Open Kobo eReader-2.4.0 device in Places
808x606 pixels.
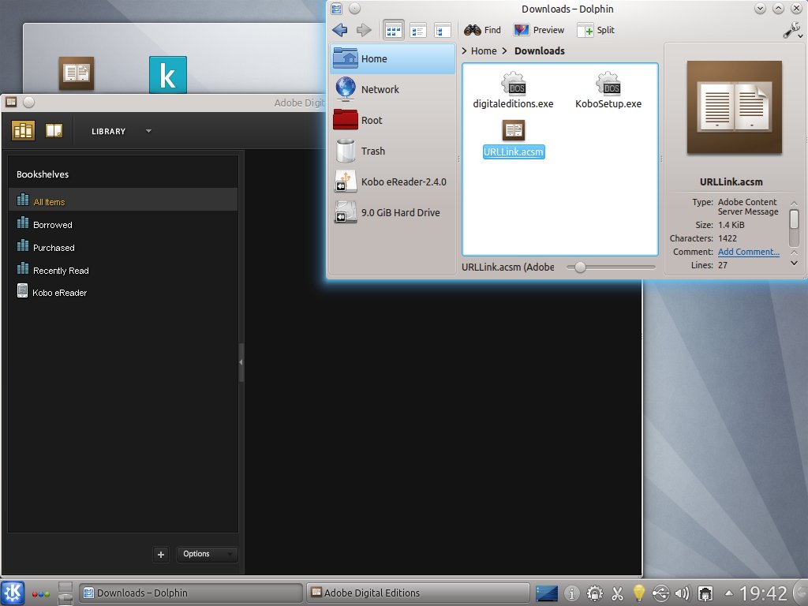click(402, 181)
